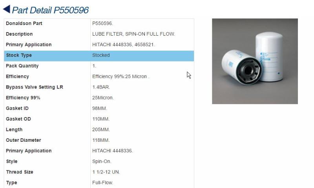Select HITACHI 4448336, 4658521 application text

(x=123, y=45)
